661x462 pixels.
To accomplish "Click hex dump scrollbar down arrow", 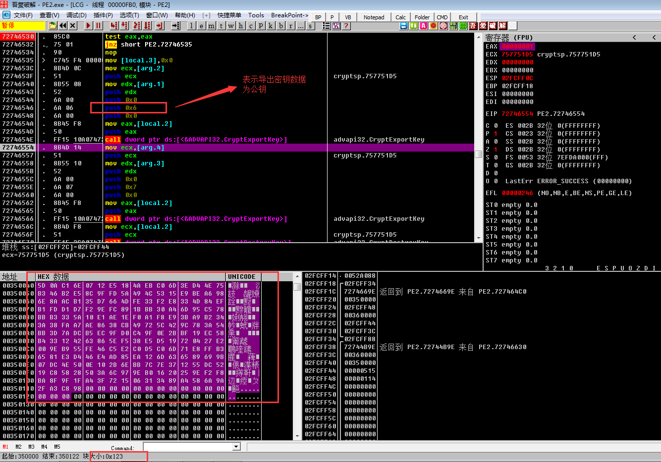I will [297, 436].
